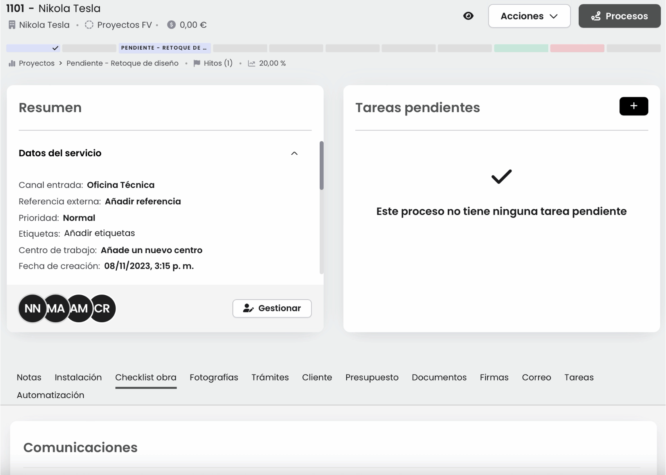Click the Añadir referencia link
666x475 pixels.
tap(143, 202)
